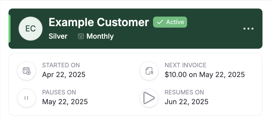Click the Apr 22, 2025 start date
This screenshot has height=120, width=271.
pyautogui.click(x=64, y=75)
